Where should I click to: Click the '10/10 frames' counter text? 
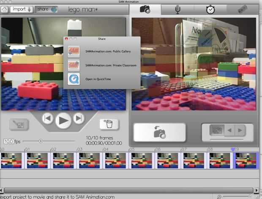click(x=100, y=138)
